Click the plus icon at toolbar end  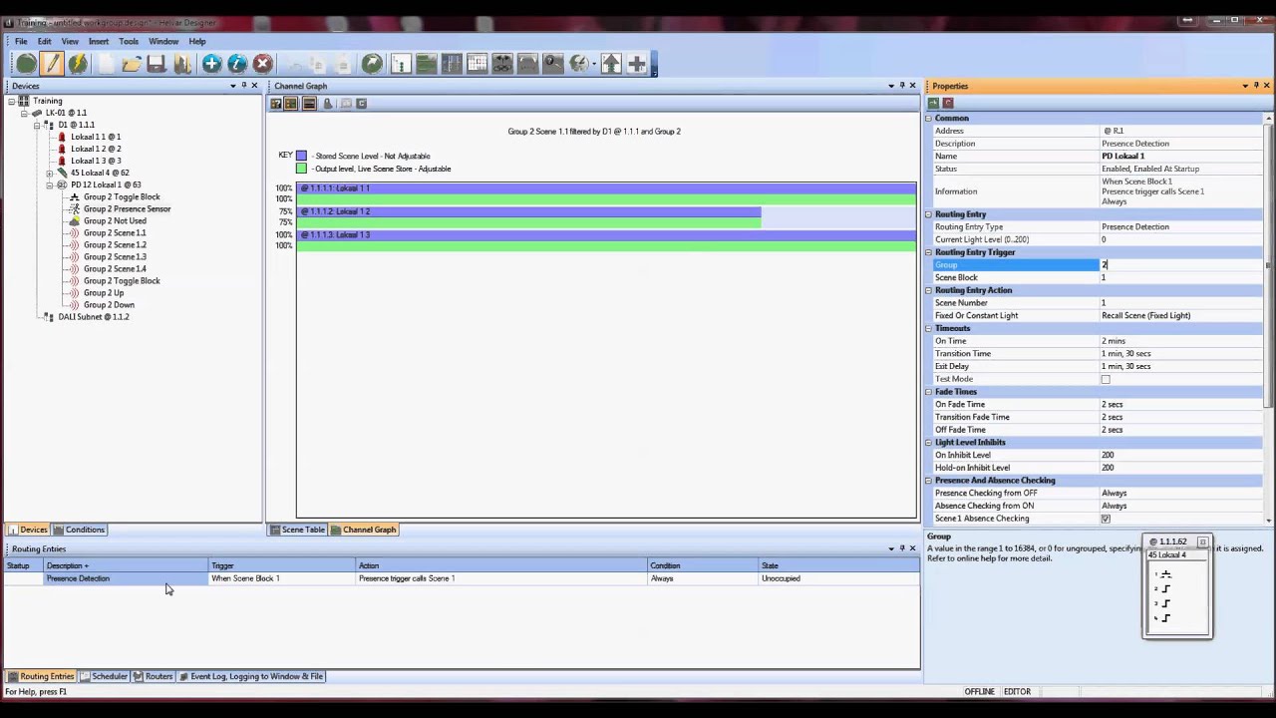(637, 64)
